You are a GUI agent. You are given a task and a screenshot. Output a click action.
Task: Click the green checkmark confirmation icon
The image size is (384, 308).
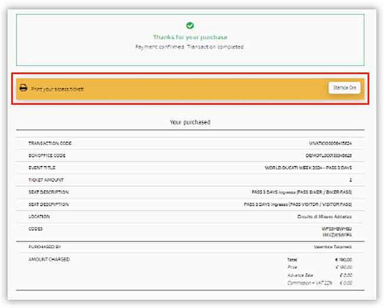[x=190, y=25]
